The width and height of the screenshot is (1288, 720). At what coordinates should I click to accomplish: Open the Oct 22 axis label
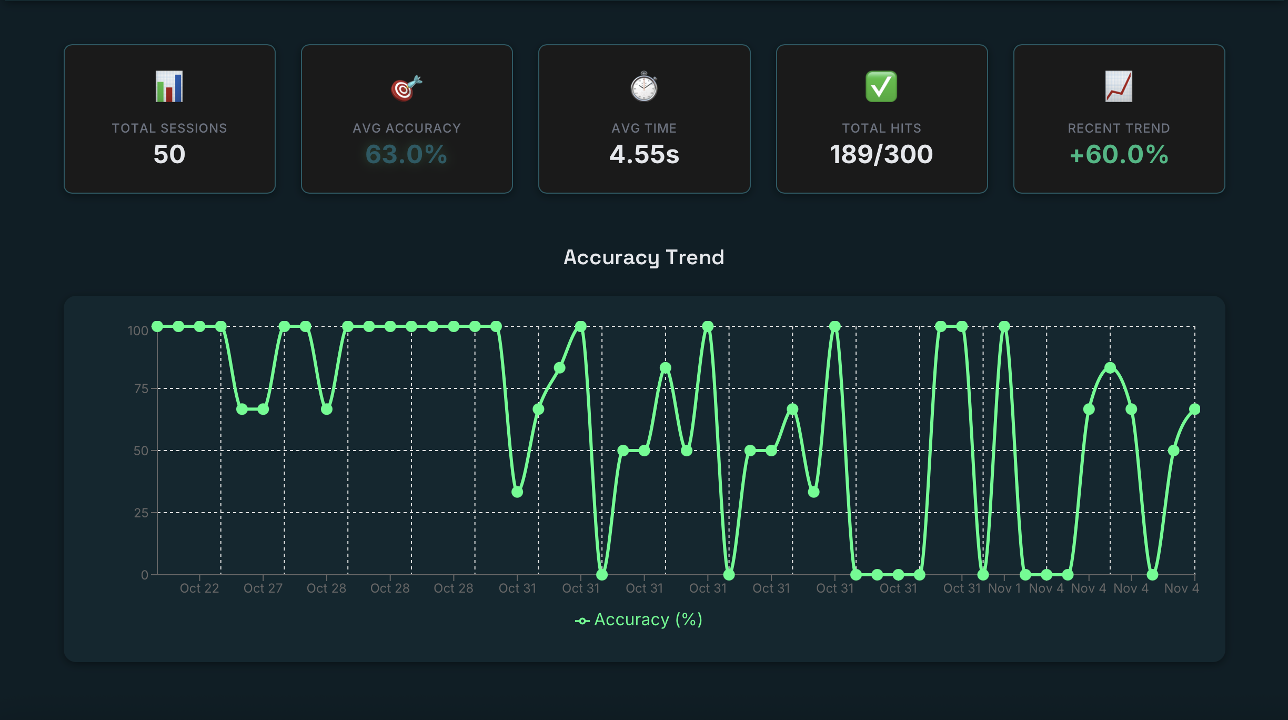[200, 588]
